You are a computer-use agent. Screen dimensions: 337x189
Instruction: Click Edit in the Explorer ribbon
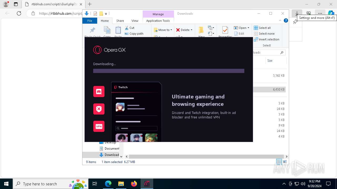pyautogui.click(x=239, y=34)
